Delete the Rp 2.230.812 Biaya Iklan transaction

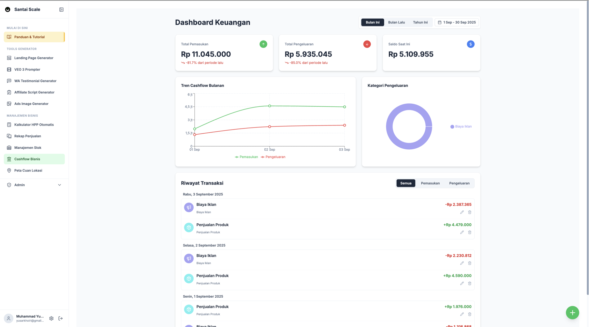(470, 263)
